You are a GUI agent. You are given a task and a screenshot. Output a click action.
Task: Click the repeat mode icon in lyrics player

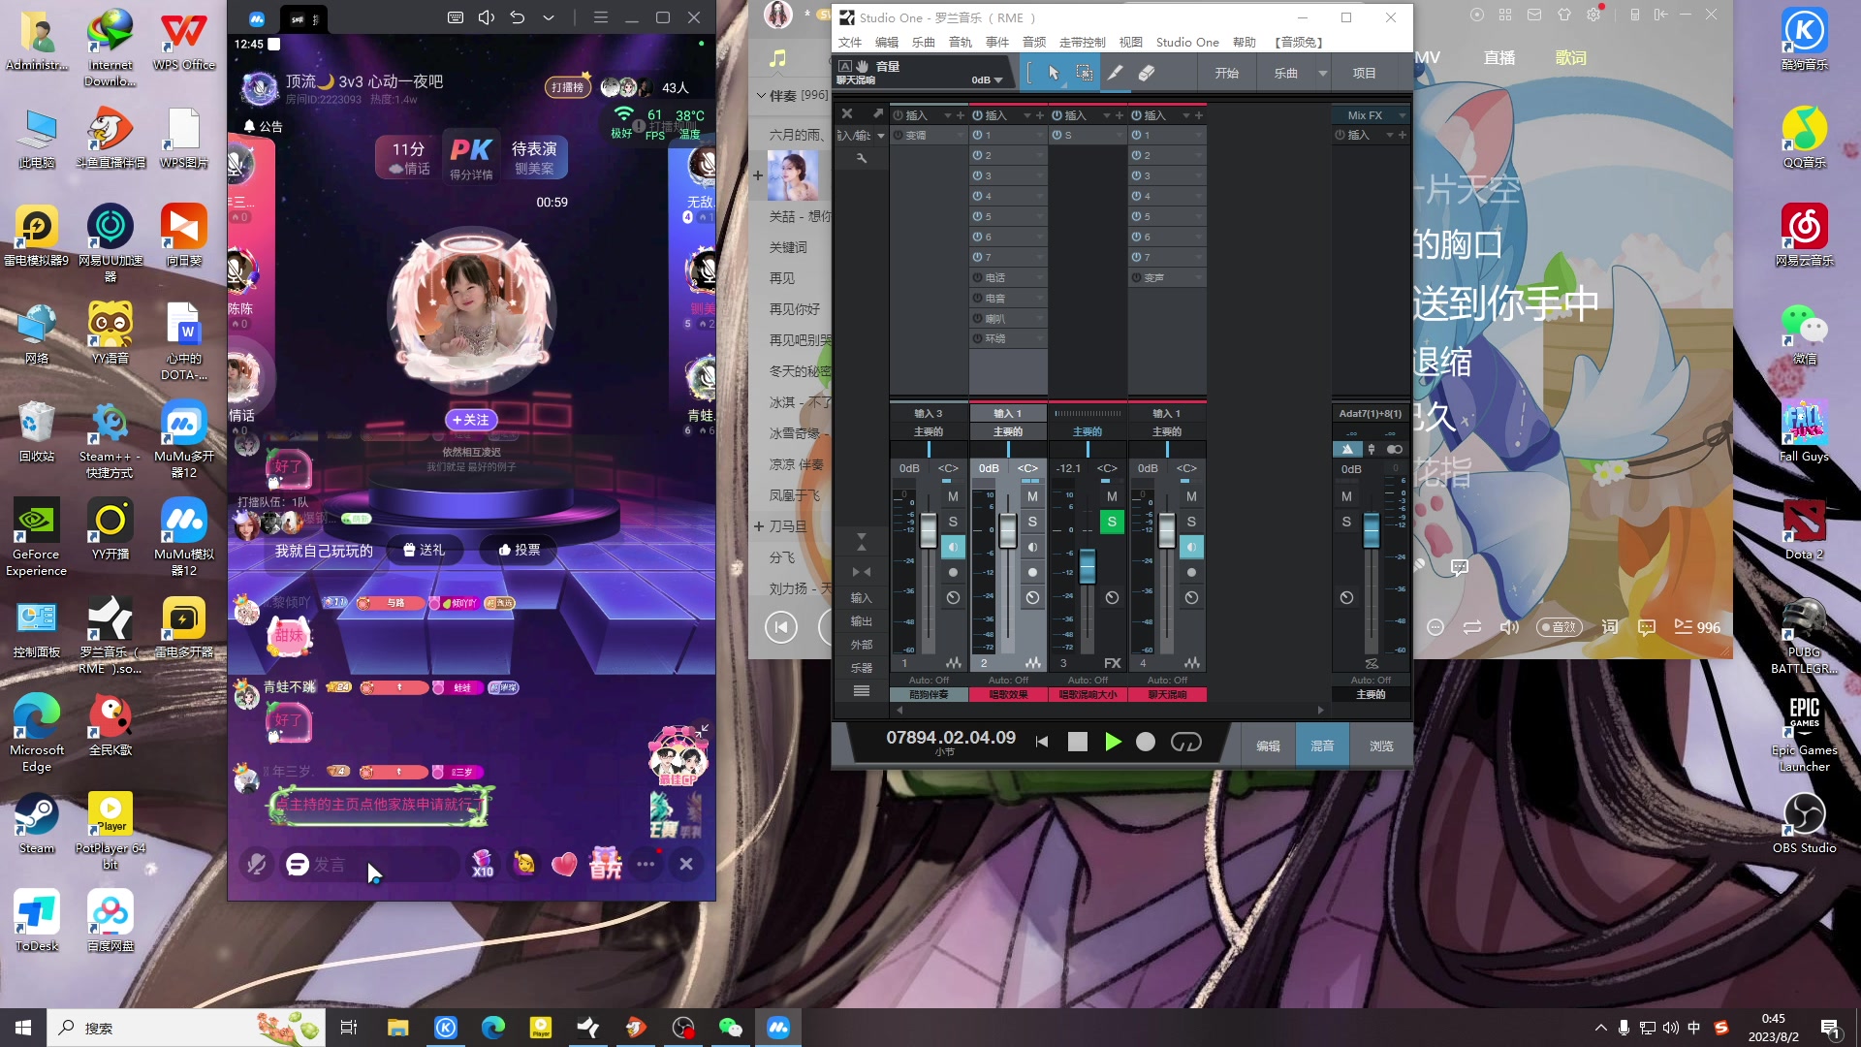pyautogui.click(x=1471, y=627)
